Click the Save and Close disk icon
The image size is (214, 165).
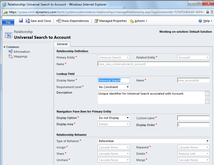pyautogui.click(x=28, y=21)
